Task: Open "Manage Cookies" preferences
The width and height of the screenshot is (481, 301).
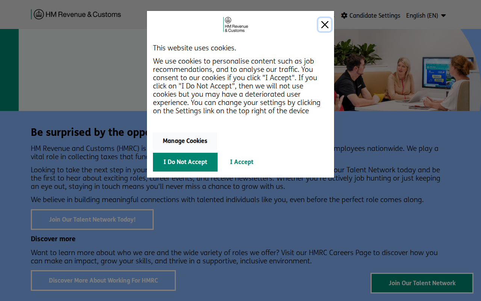Action: tap(185, 141)
